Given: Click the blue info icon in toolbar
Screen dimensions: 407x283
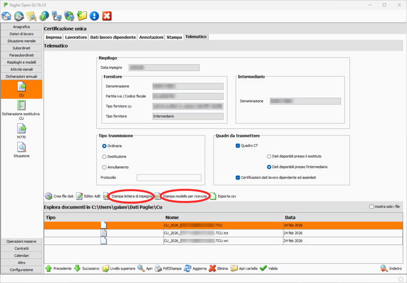Looking at the screenshot, I should 94,16.
